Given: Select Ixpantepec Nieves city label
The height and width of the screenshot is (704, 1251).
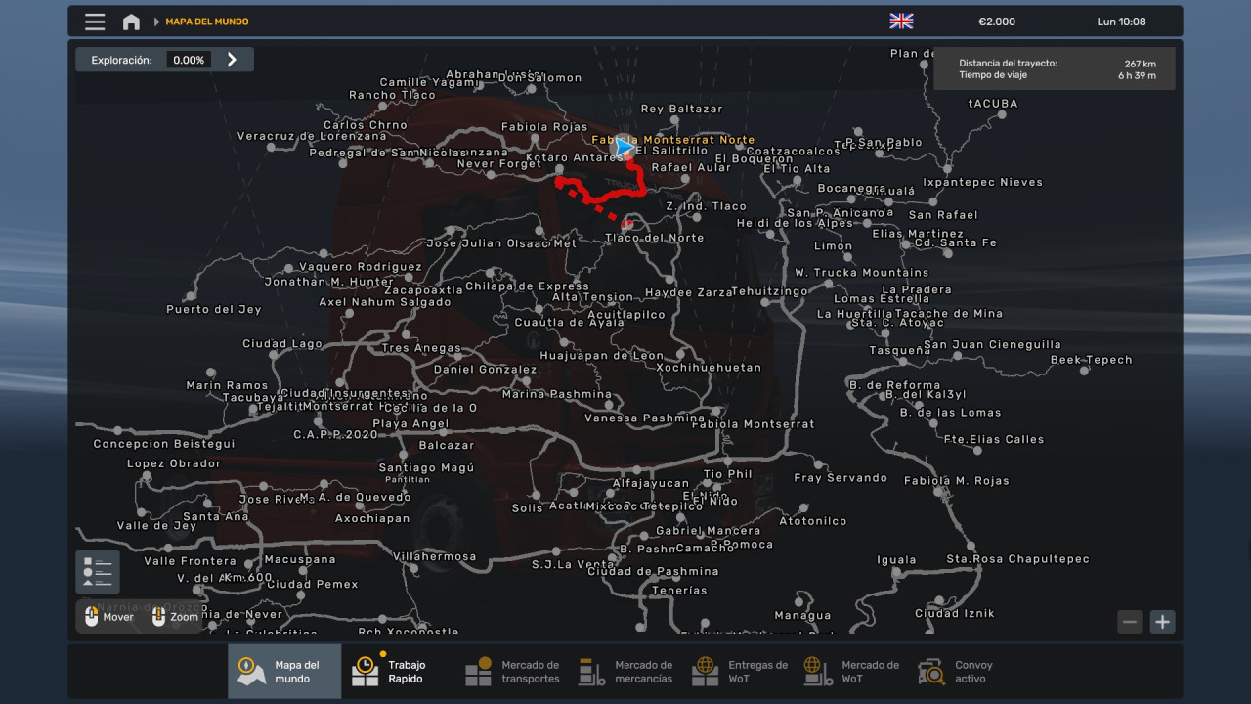Looking at the screenshot, I should point(982,182).
